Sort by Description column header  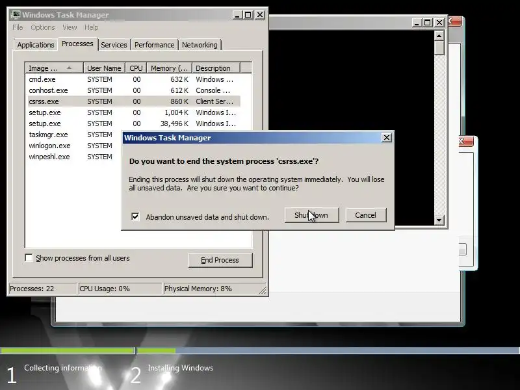[x=216, y=68]
